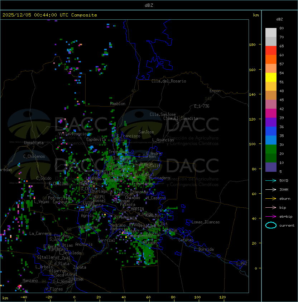Click the 'V_Flores' map label
The width and height of the screenshot is (298, 302).
pyautogui.click(x=54, y=289)
